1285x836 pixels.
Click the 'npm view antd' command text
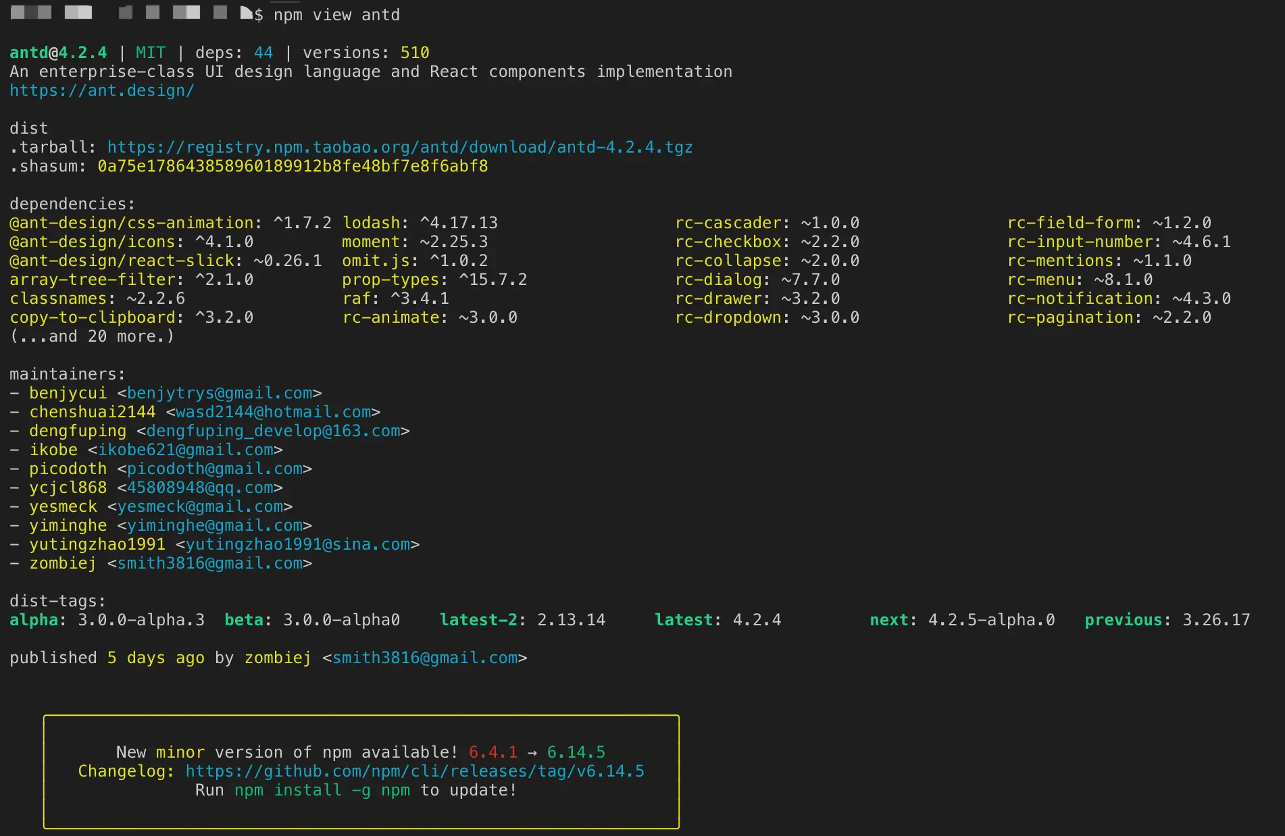click(336, 15)
